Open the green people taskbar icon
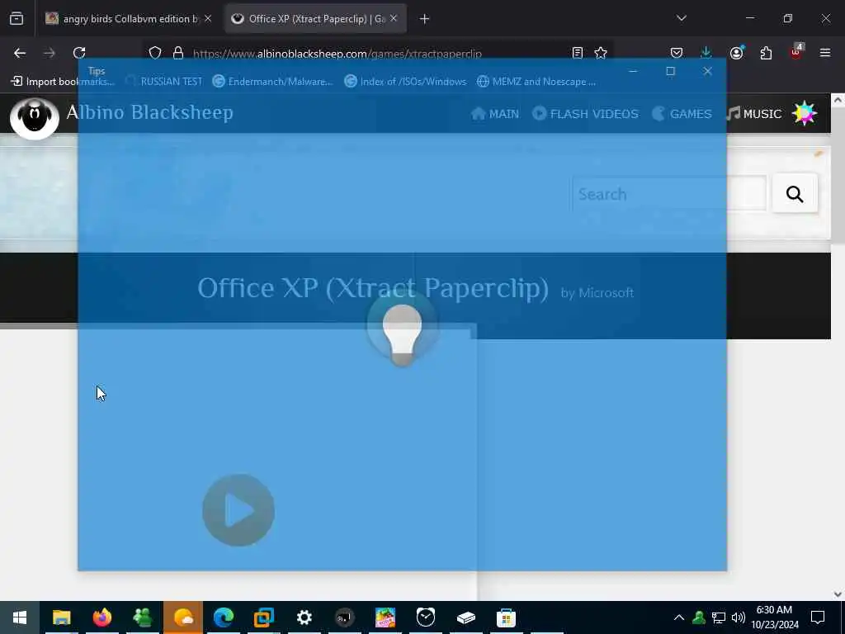Image resolution: width=845 pixels, height=634 pixels. point(142,617)
